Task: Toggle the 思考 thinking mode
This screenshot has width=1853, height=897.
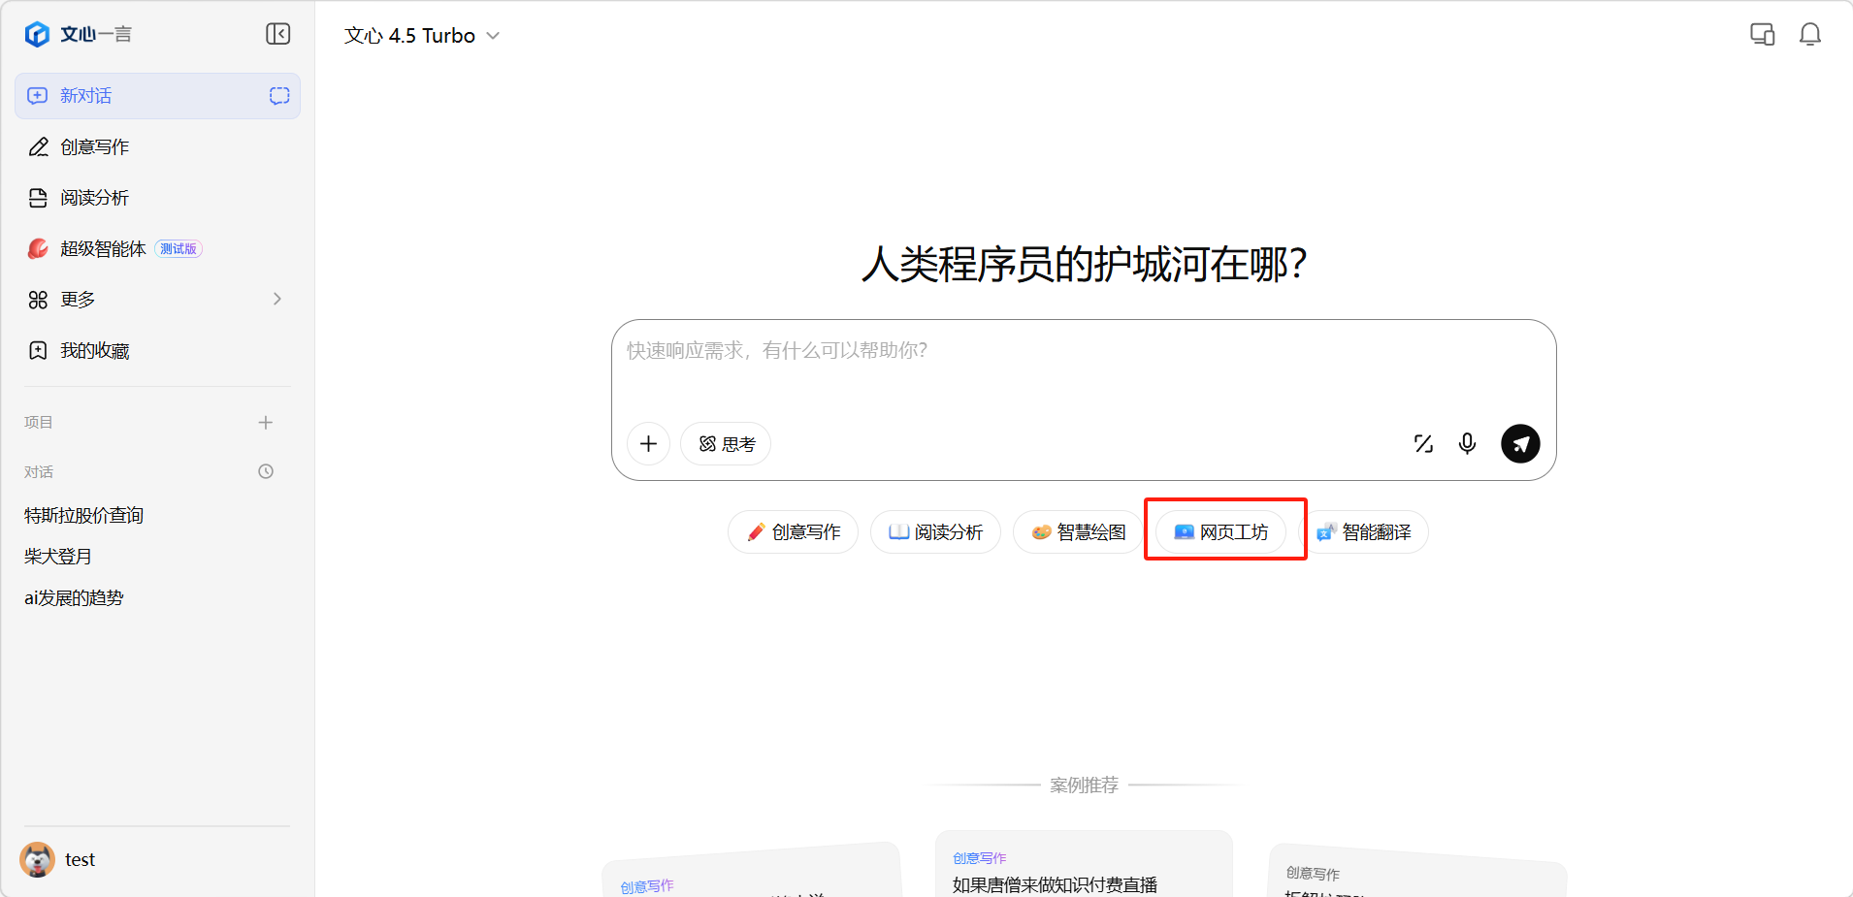Action: point(726,444)
